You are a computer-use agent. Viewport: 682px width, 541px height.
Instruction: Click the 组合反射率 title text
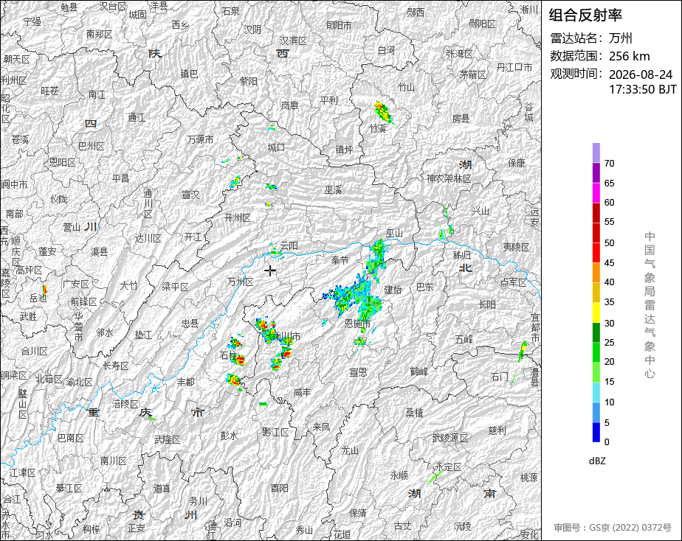[x=585, y=15]
